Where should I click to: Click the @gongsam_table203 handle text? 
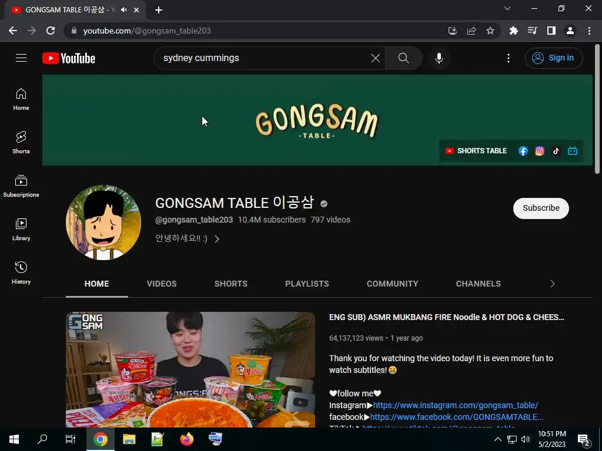pos(194,220)
